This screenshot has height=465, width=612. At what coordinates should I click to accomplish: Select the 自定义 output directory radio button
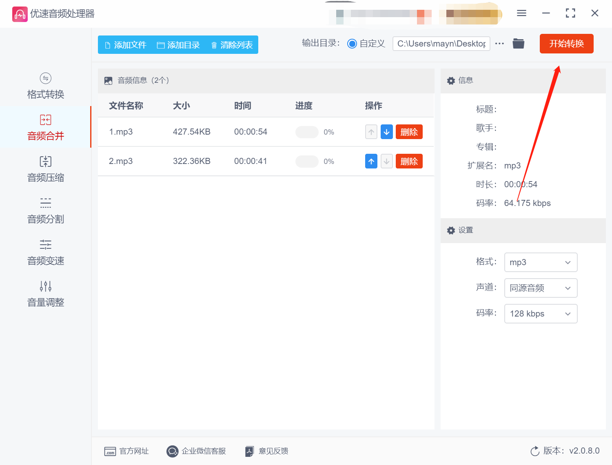[x=352, y=44]
